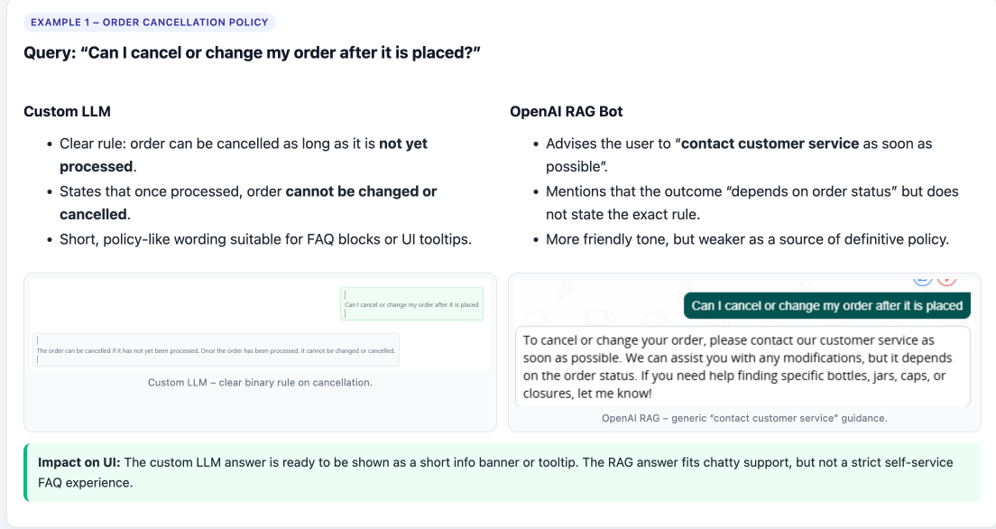Click the 'Short, policy-like wording' bullet
This screenshot has height=529, width=996.
265,240
